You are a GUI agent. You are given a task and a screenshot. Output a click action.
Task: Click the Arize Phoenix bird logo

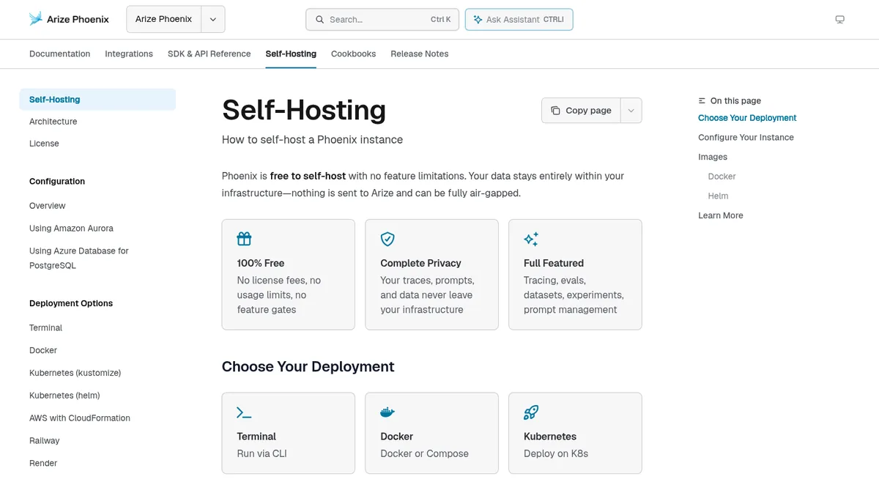pos(36,19)
